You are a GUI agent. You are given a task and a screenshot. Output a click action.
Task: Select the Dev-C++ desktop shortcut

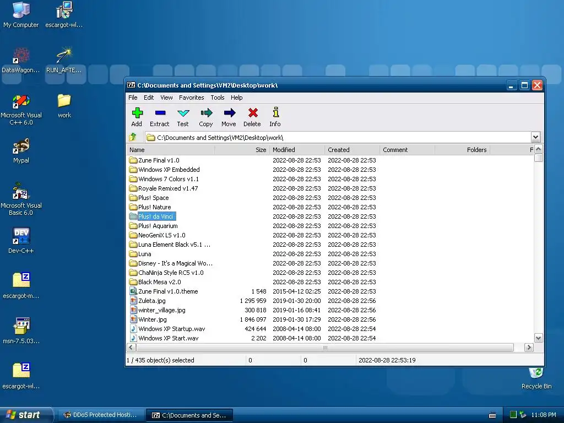tap(21, 240)
